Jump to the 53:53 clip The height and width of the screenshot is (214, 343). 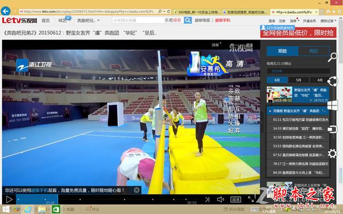(x=298, y=146)
